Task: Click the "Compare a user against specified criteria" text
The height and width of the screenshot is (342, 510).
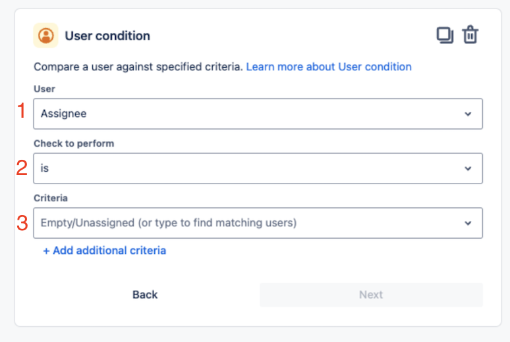Action: (138, 66)
